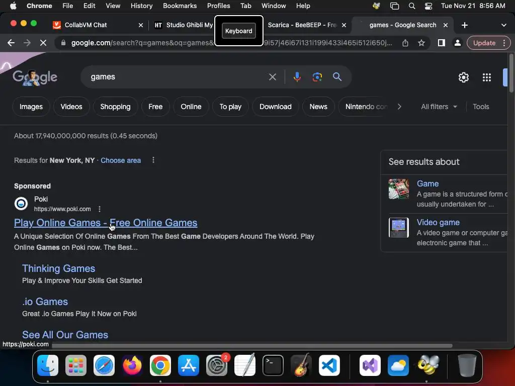Open System Settings from the dock
The image size is (515, 386).
pos(217,365)
